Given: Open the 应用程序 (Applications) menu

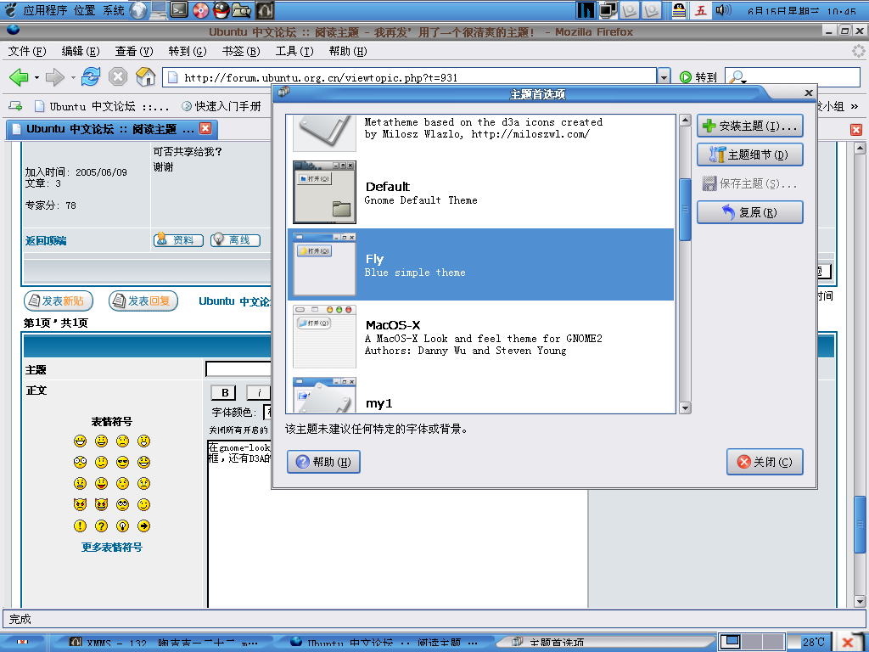Looking at the screenshot, I should coord(45,10).
